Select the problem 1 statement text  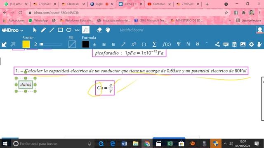tap(131, 71)
